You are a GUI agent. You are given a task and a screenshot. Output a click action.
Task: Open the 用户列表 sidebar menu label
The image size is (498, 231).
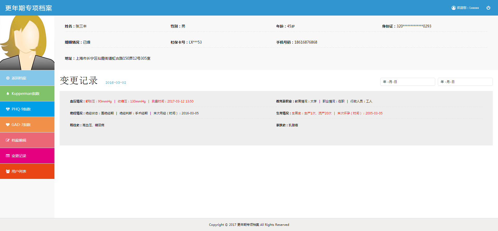pos(19,171)
